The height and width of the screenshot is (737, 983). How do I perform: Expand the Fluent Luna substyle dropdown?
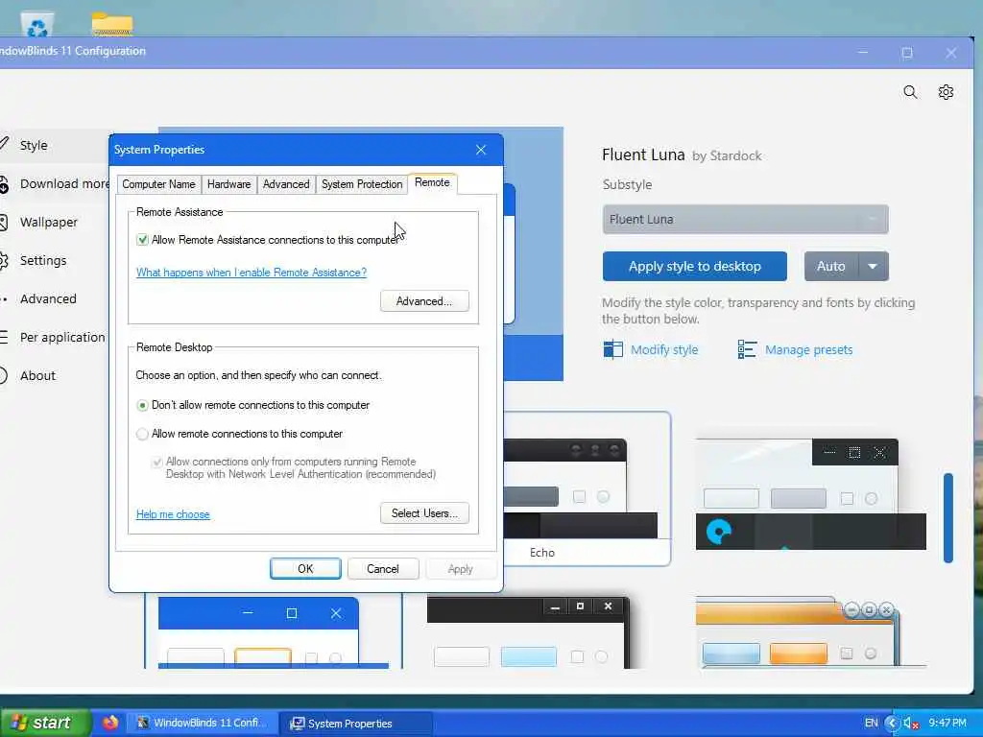[745, 220]
